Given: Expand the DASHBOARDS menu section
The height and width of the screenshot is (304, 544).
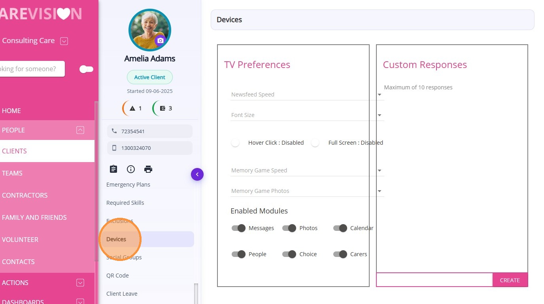Looking at the screenshot, I should pyautogui.click(x=80, y=302).
